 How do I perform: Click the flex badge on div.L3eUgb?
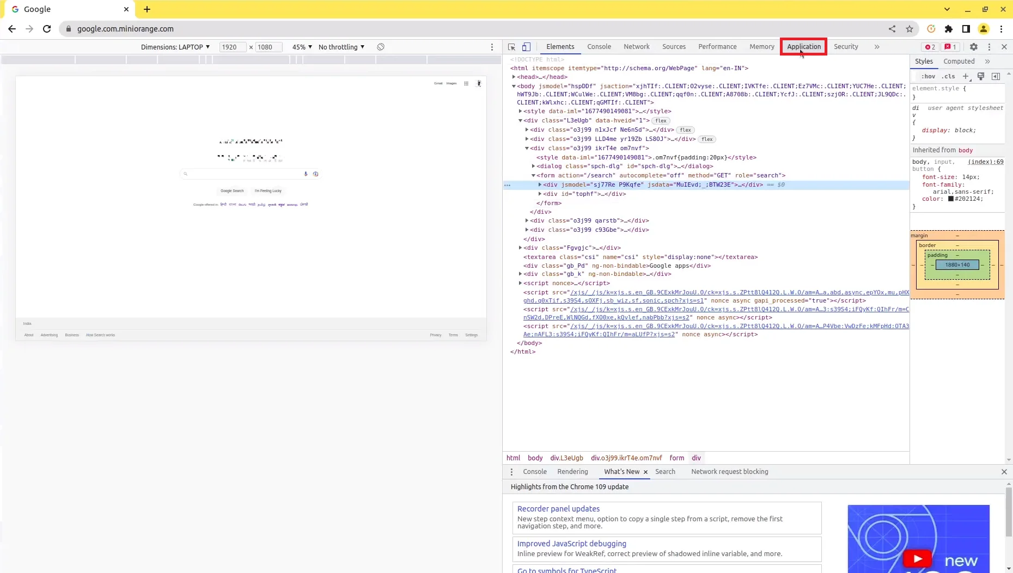661,121
